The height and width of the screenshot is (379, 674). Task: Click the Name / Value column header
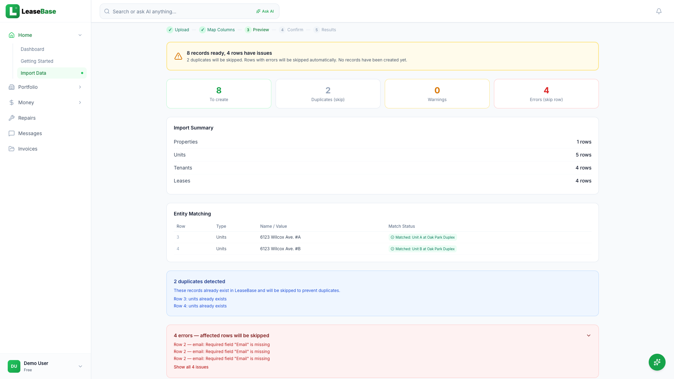pos(273,226)
